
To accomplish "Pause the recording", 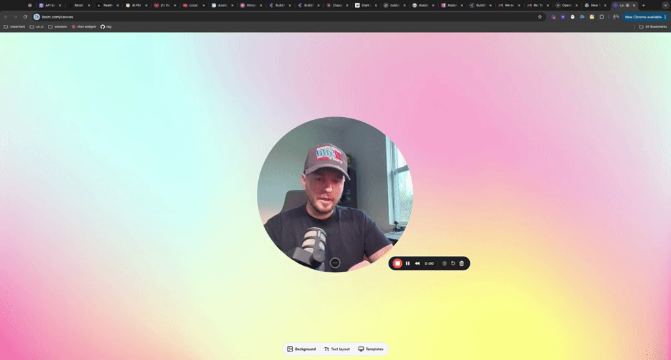I will point(408,263).
